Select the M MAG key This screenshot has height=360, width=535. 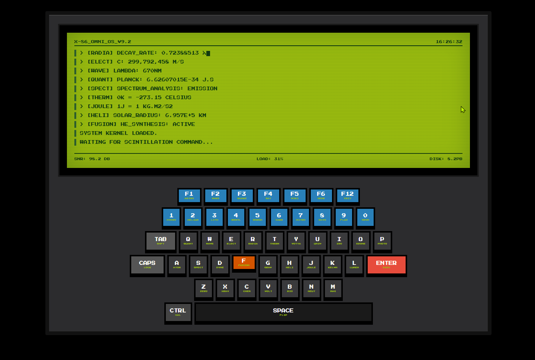[x=333, y=289]
